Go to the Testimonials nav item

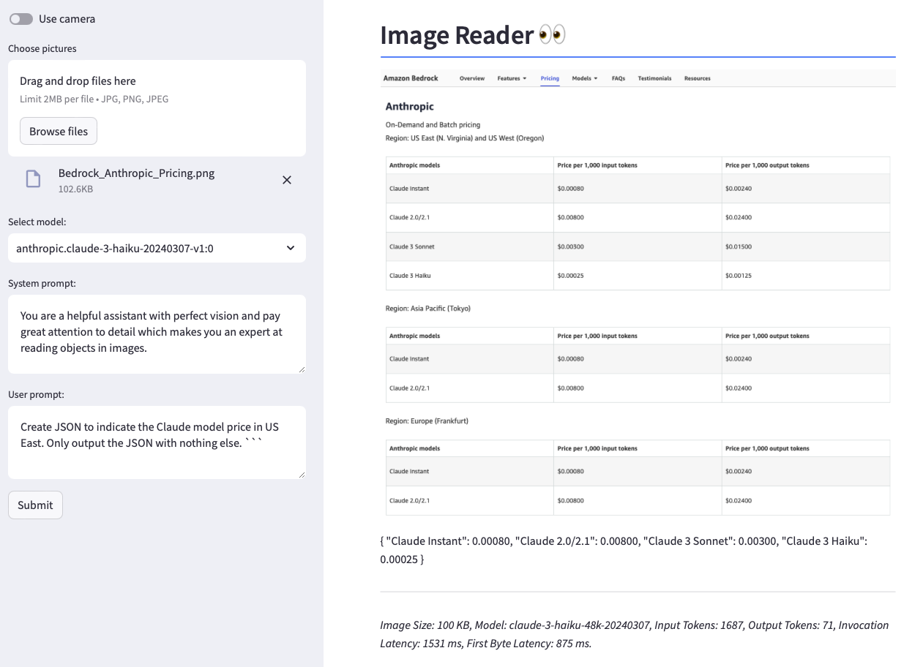click(x=654, y=78)
